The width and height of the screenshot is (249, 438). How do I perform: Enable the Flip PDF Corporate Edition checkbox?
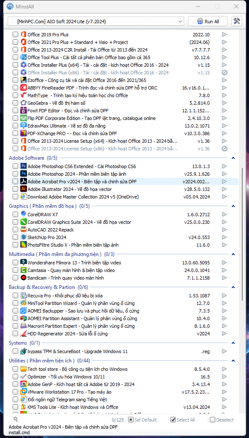16,118
